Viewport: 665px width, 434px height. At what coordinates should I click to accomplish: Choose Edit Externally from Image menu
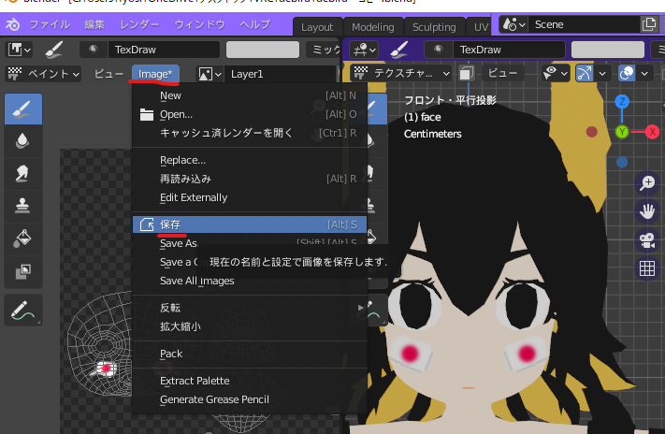[250, 197]
